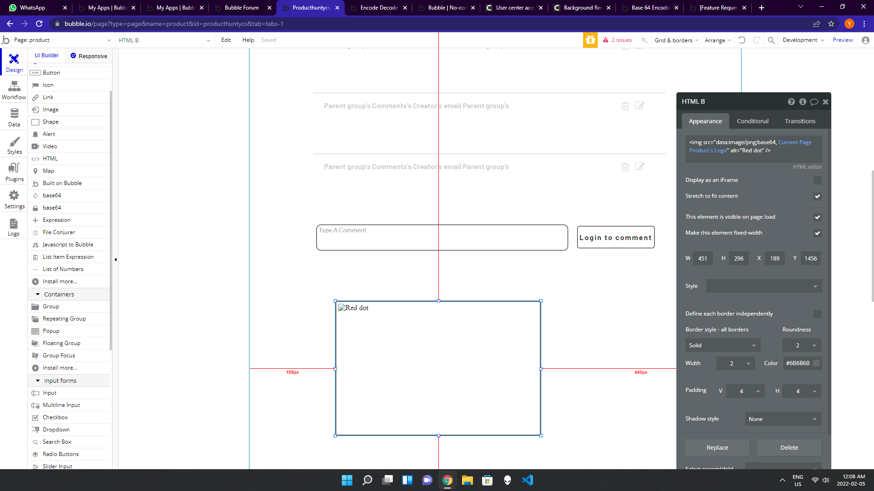Click the Delete button in property panel
Screen dimensions: 874x491
[x=789, y=448]
